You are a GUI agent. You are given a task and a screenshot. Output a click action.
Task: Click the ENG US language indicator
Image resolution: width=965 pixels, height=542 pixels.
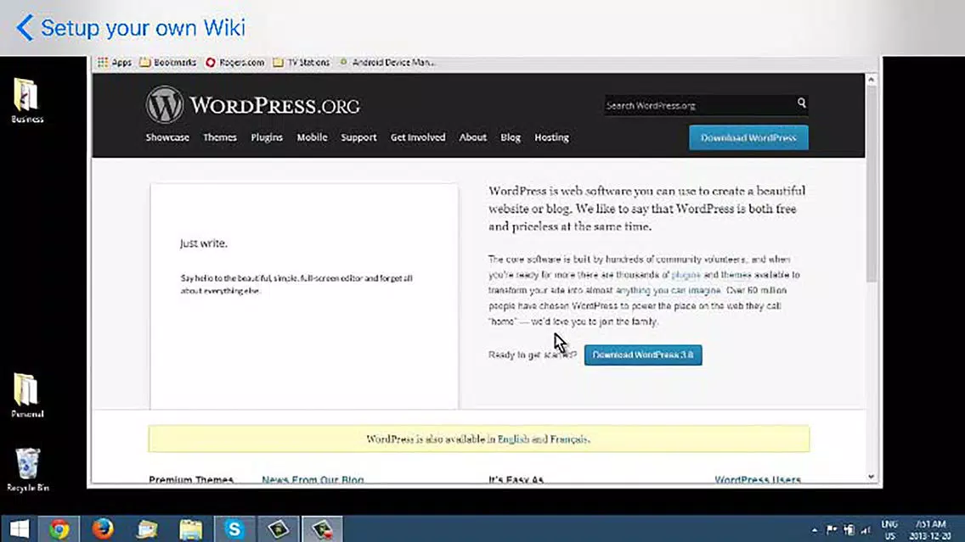pos(889,530)
